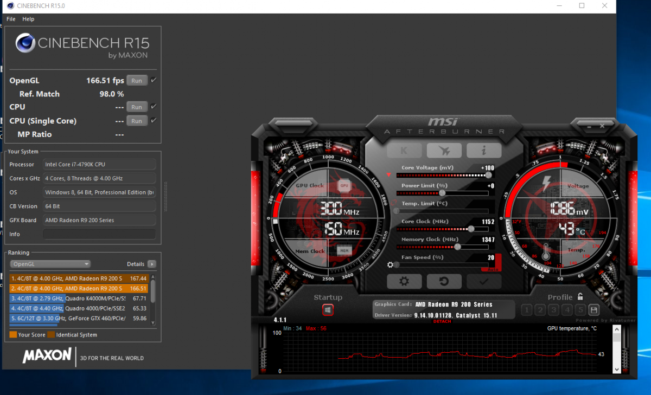Click into the Info input field
This screenshot has width=651, height=395.
(x=99, y=234)
